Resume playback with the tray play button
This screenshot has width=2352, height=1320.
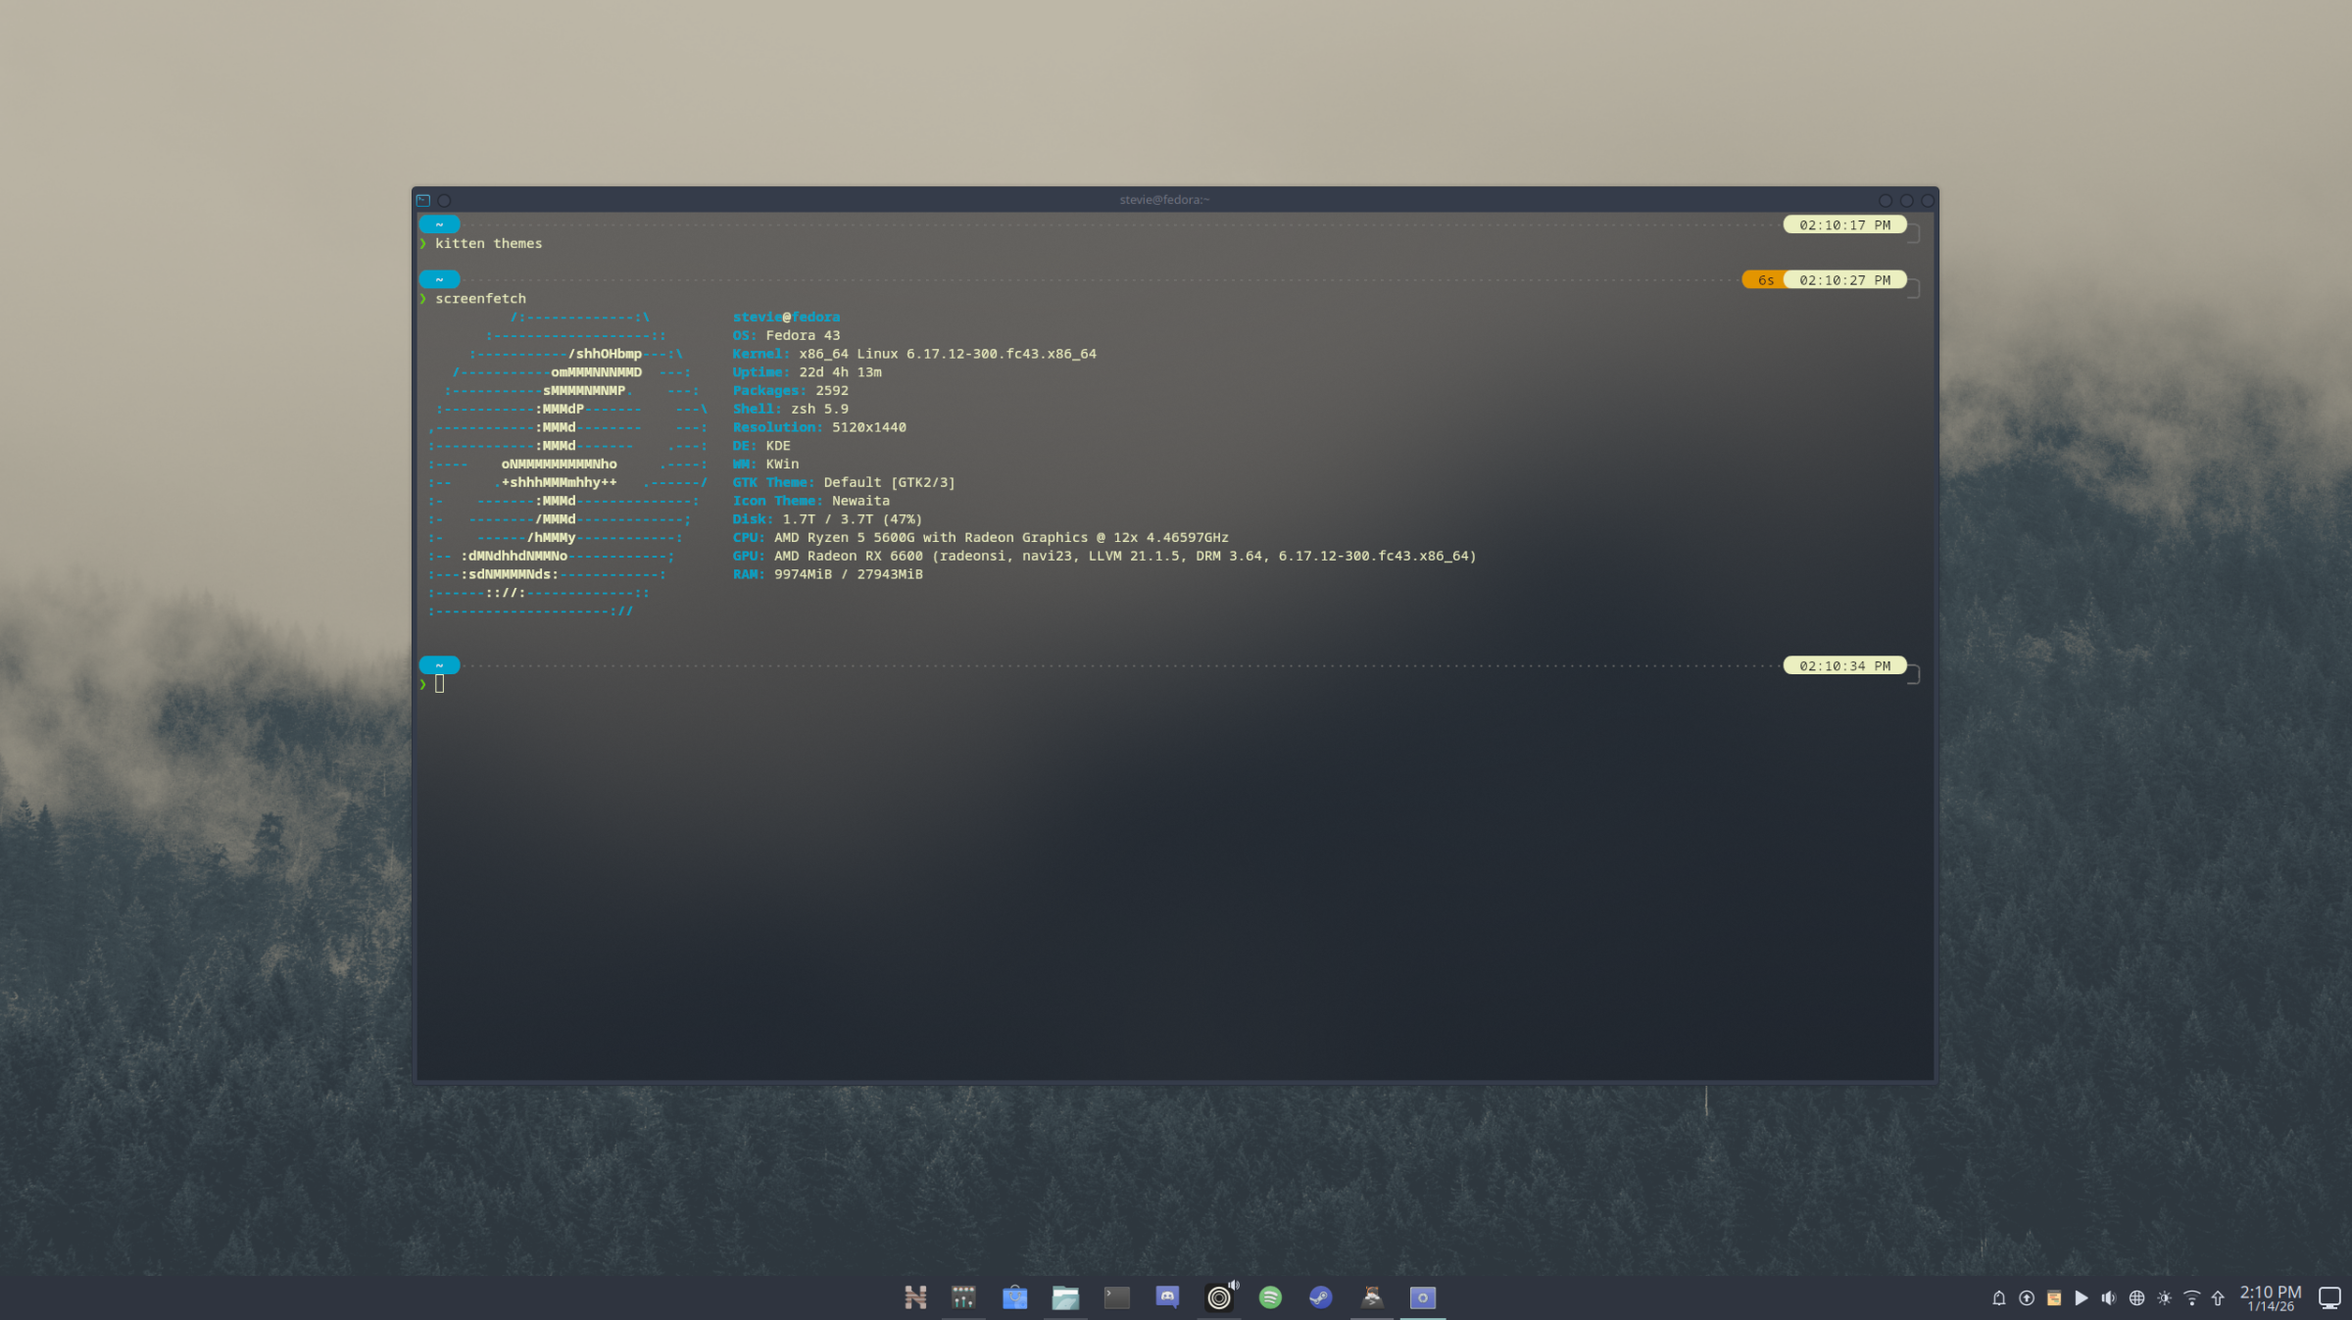[x=2082, y=1297]
